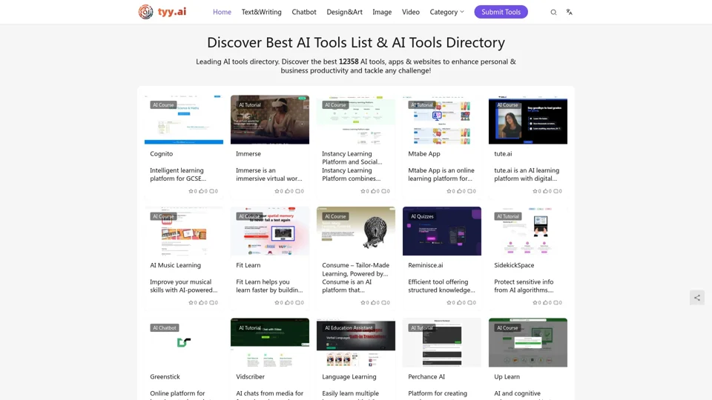
Task: Like the Immerse card thumbs-up
Action: [x=289, y=191]
